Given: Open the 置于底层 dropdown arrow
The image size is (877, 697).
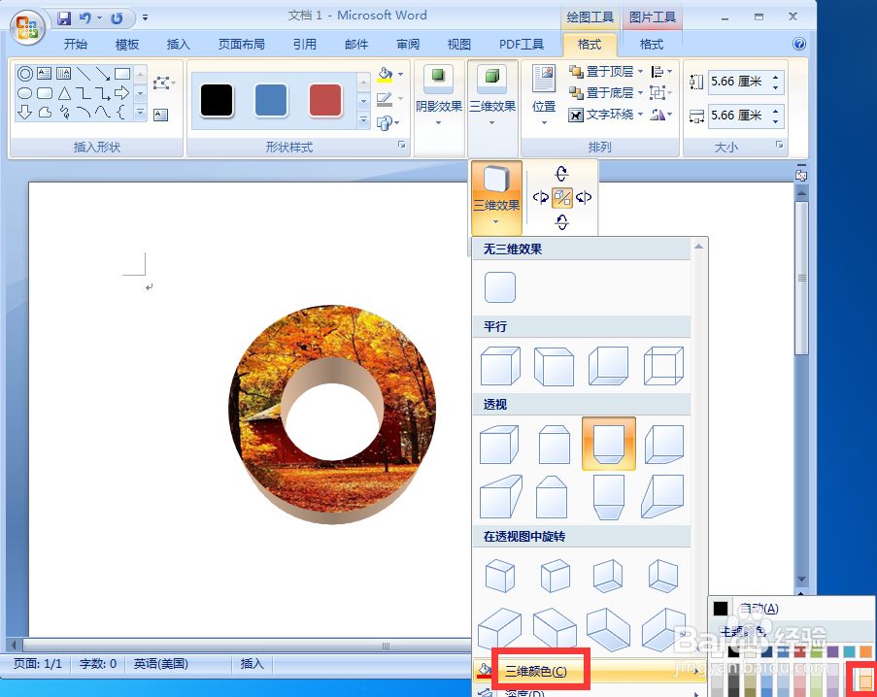Looking at the screenshot, I should click(640, 93).
